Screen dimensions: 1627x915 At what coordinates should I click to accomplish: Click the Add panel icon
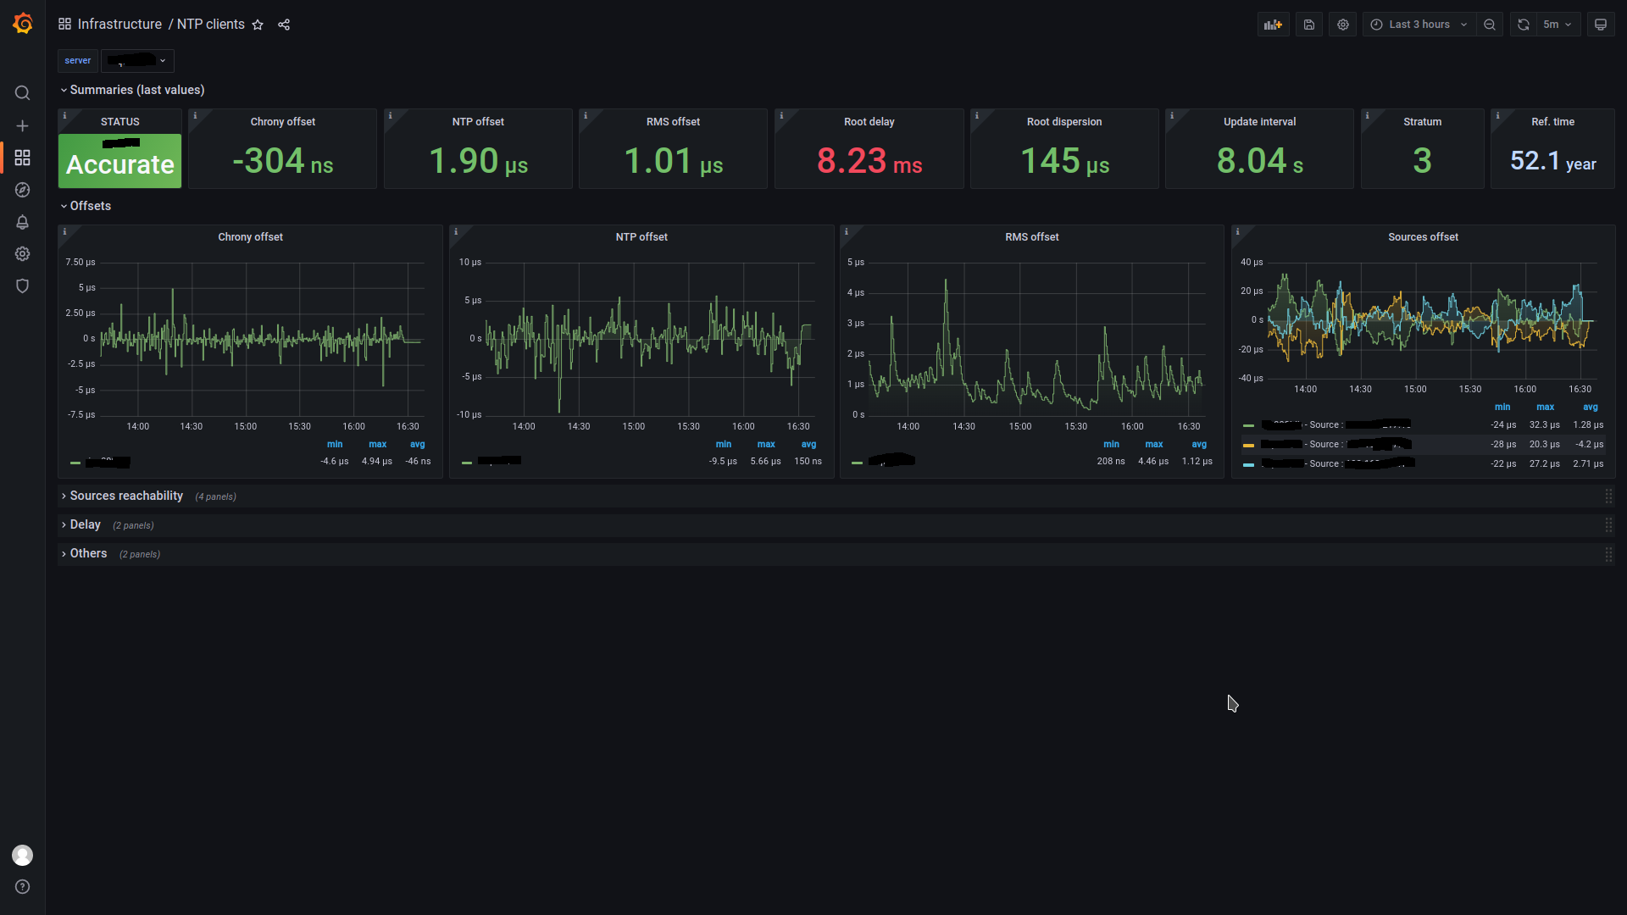pos(1273,25)
